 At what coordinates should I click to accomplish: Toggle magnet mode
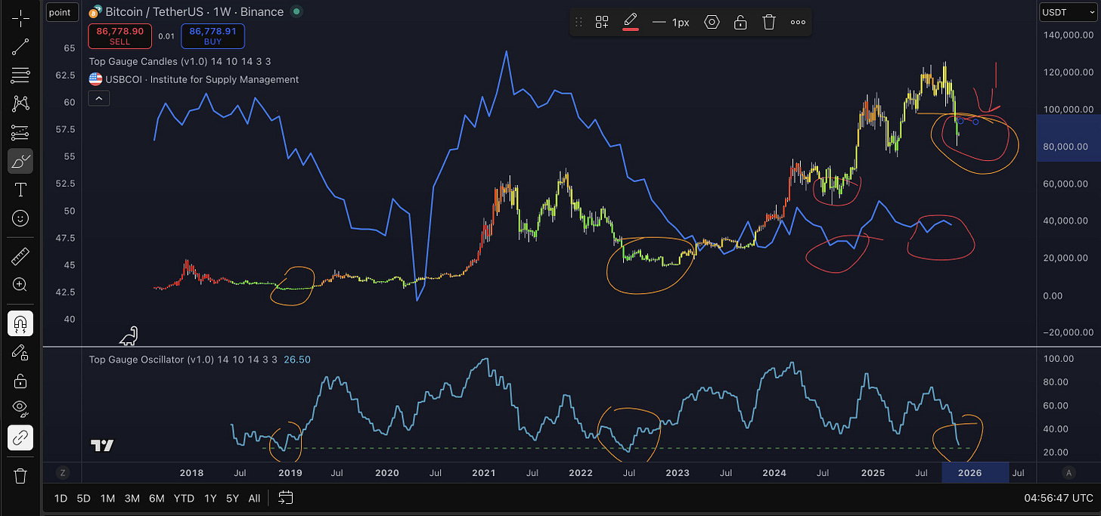(20, 323)
